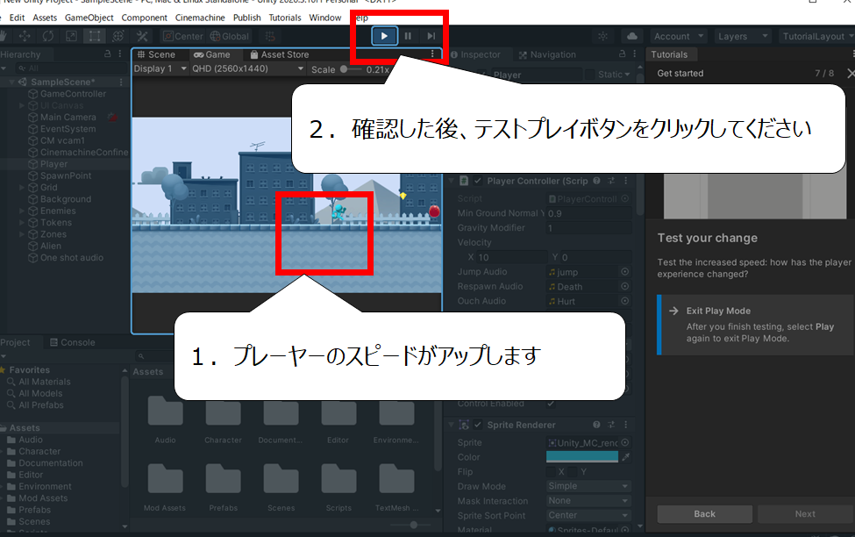The height and width of the screenshot is (537, 855).
Task: Adjust the Game view Scale slider
Action: [x=351, y=69]
